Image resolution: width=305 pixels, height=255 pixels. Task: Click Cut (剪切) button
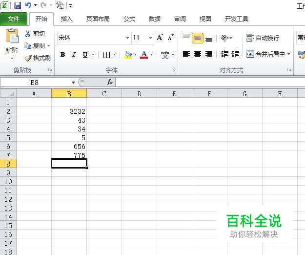[35, 34]
